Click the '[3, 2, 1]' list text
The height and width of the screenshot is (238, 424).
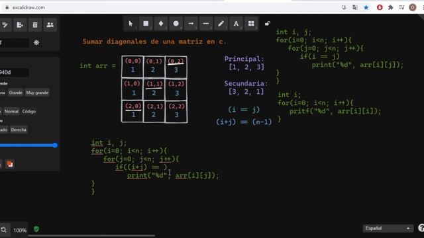click(246, 92)
